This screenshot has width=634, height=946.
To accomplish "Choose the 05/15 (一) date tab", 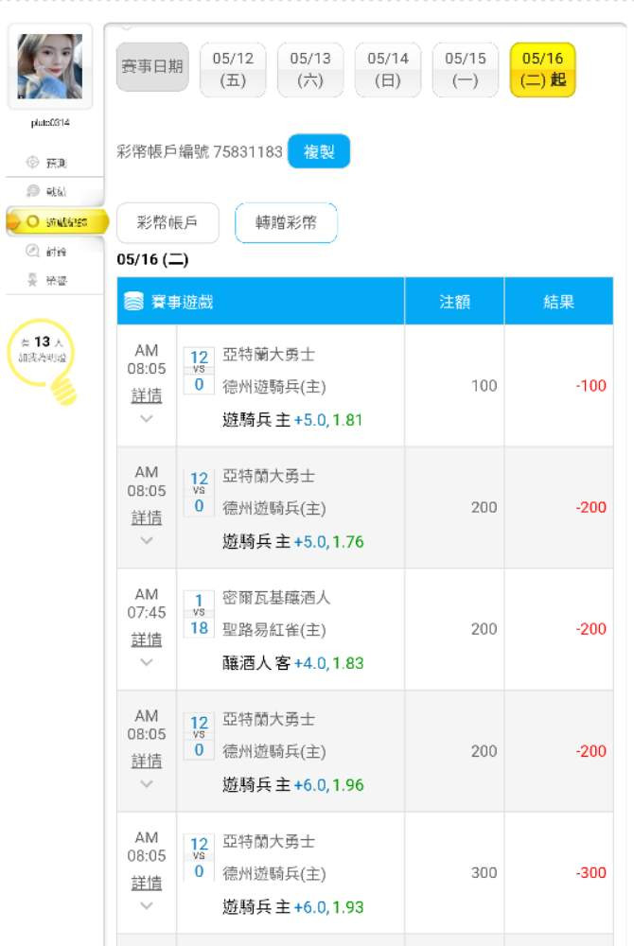I will pyautogui.click(x=466, y=69).
